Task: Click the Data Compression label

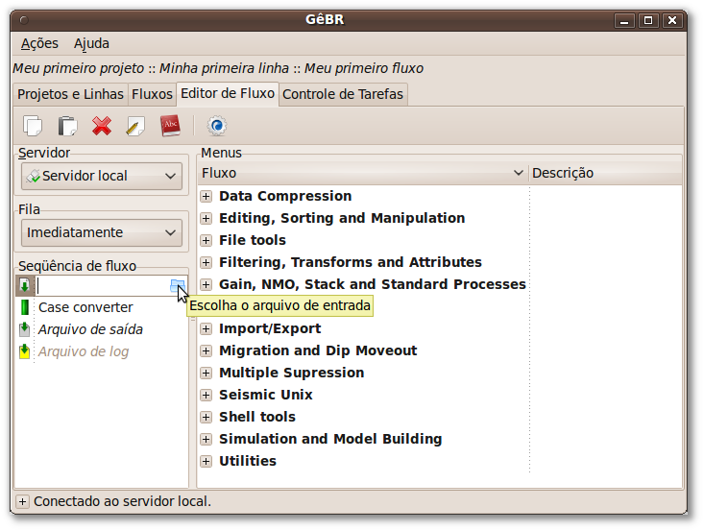Action: [285, 196]
